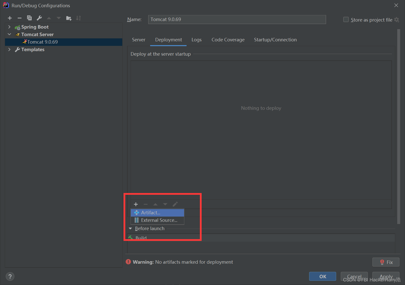Sort configurations alphabetically
Screen dimensions: 405x285
(x=79, y=18)
